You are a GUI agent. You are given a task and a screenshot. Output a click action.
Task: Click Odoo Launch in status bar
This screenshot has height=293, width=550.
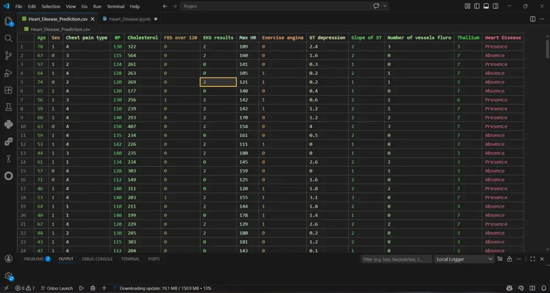click(x=57, y=288)
